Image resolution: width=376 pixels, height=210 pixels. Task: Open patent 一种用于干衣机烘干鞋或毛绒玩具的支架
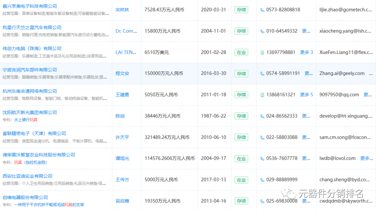(49, 205)
